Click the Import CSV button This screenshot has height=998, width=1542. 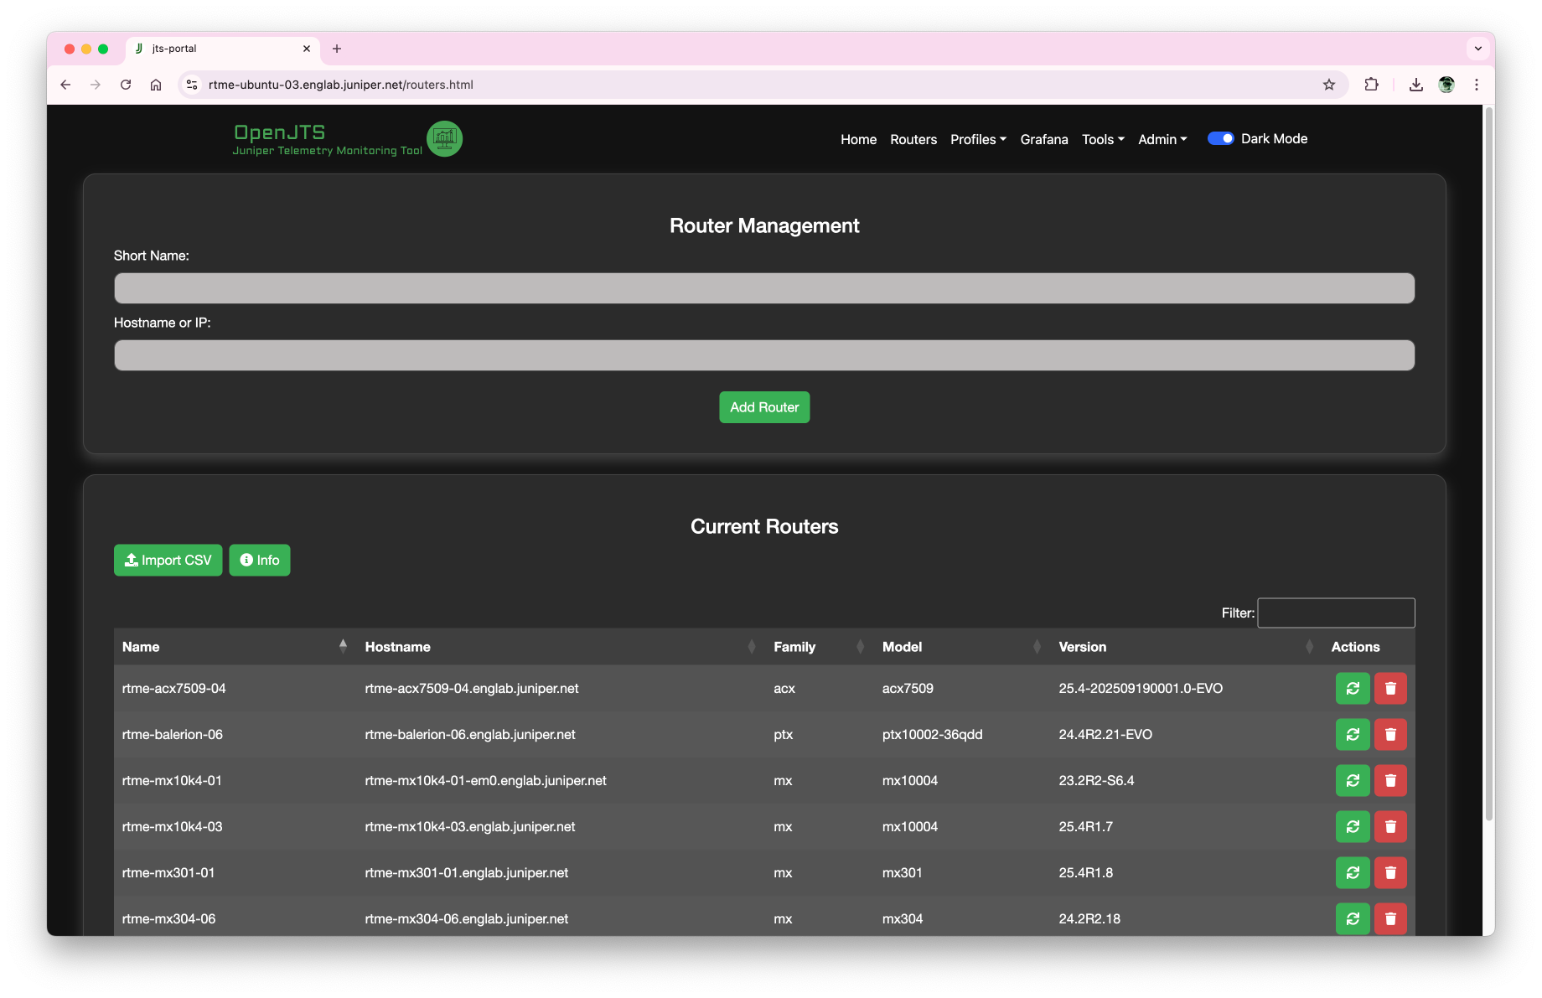[168, 561]
